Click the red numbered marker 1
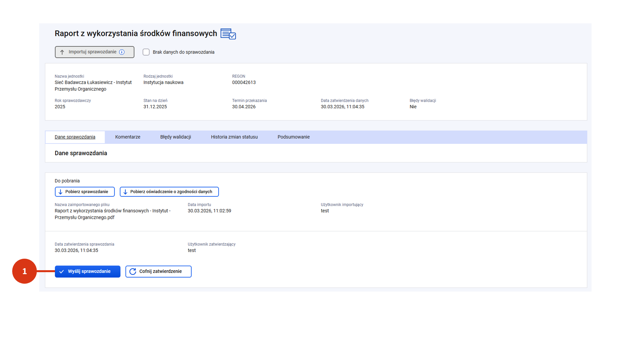 pos(24,271)
